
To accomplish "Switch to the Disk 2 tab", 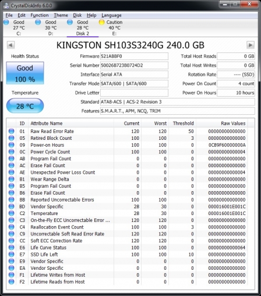I will coord(83,28).
